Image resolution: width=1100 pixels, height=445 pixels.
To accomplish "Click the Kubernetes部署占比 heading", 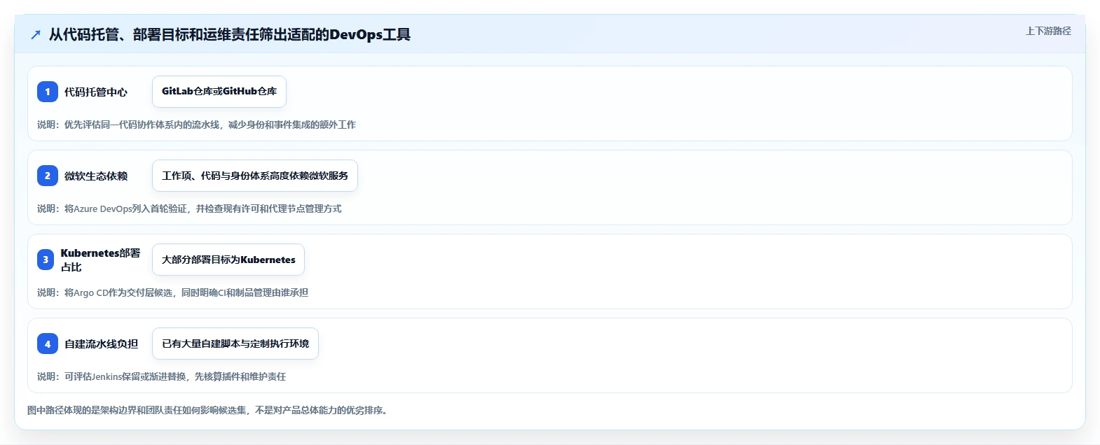I will [x=100, y=260].
